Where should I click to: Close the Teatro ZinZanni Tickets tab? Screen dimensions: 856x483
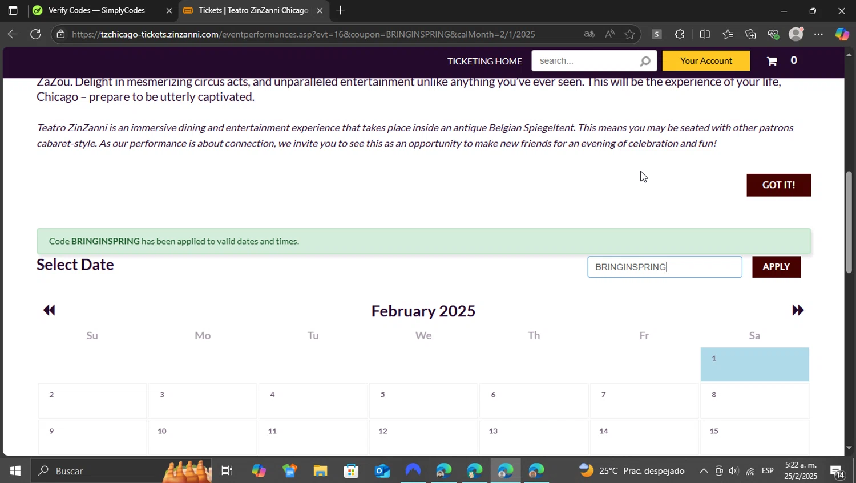[320, 10]
